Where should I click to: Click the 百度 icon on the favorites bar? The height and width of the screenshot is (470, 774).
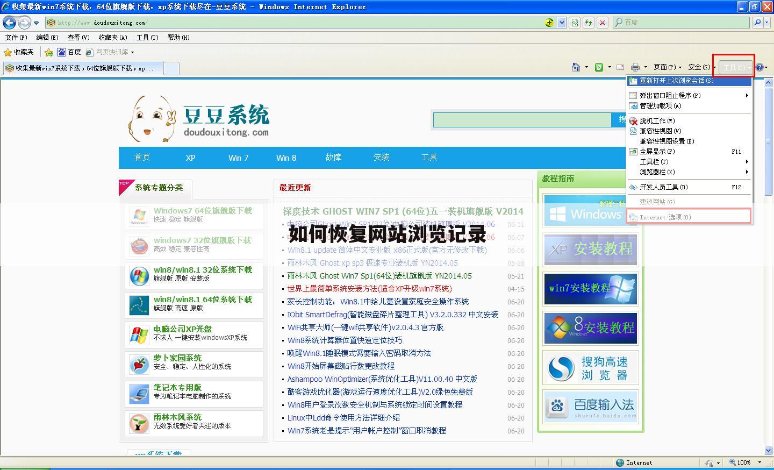point(70,52)
